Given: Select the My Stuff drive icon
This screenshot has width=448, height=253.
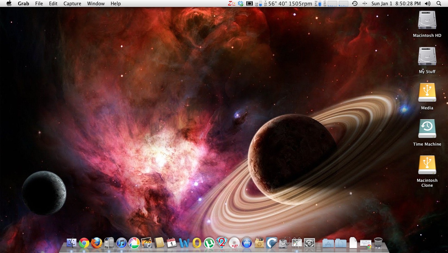Looking at the screenshot, I should tap(427, 57).
